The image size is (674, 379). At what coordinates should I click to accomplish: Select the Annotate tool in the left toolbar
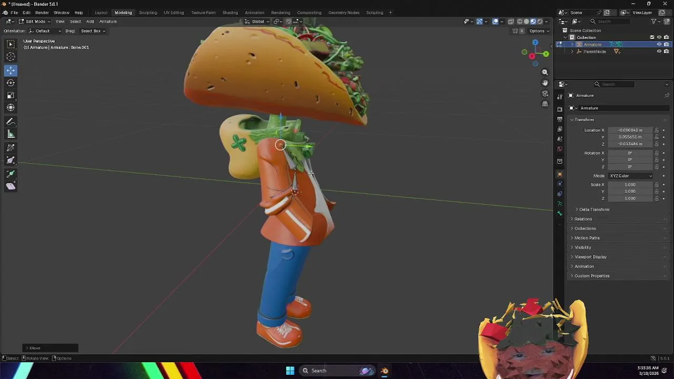tap(11, 122)
